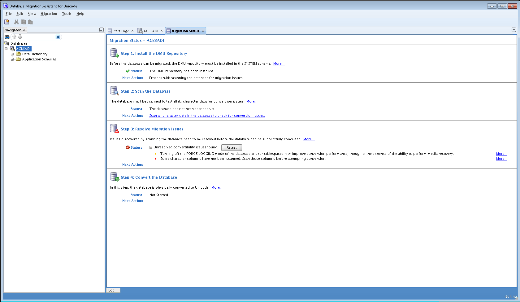This screenshot has height=302, width=520.
Task: Open the tab list dropdown arrow
Action: (x=513, y=30)
